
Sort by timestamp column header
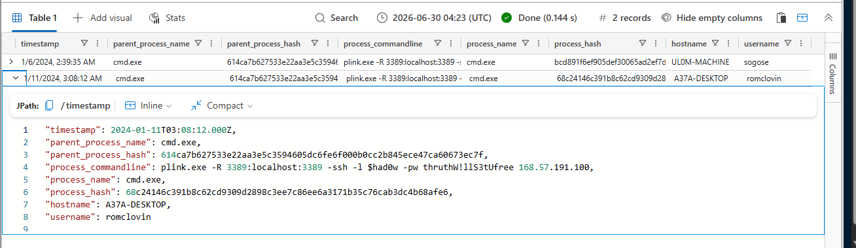[x=40, y=44]
